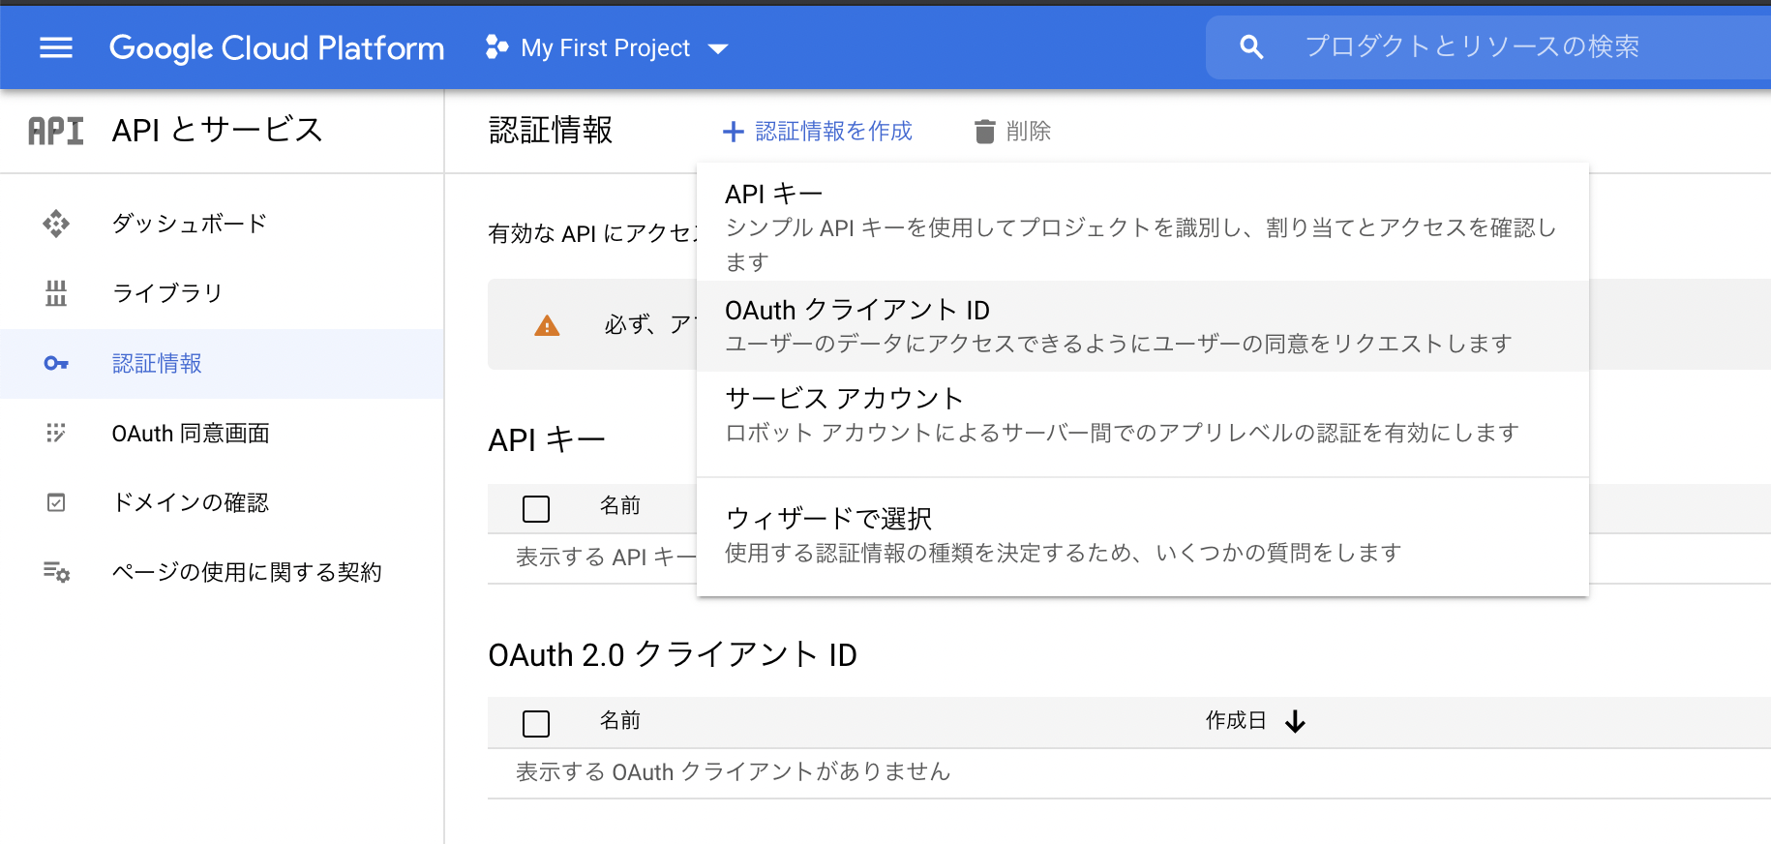This screenshot has width=1771, height=844.
Task: Click the API logo icon in sidebar
Action: [56, 131]
